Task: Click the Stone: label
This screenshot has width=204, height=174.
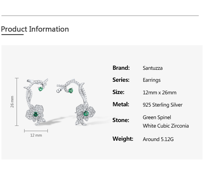Action: (x=121, y=120)
